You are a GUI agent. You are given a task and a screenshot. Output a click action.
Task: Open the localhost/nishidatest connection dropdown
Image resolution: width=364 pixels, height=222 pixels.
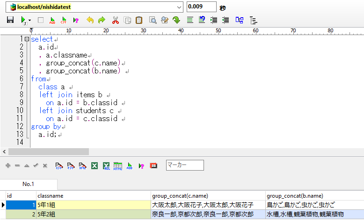[179, 7]
